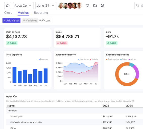Click the $64,957 table value
Viewport: 143px width, 129px height.
[130, 122]
